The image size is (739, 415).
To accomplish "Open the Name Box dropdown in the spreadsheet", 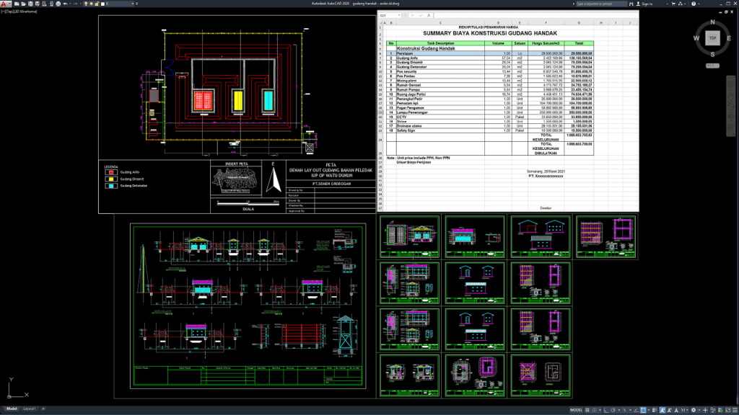I will click(x=399, y=15).
